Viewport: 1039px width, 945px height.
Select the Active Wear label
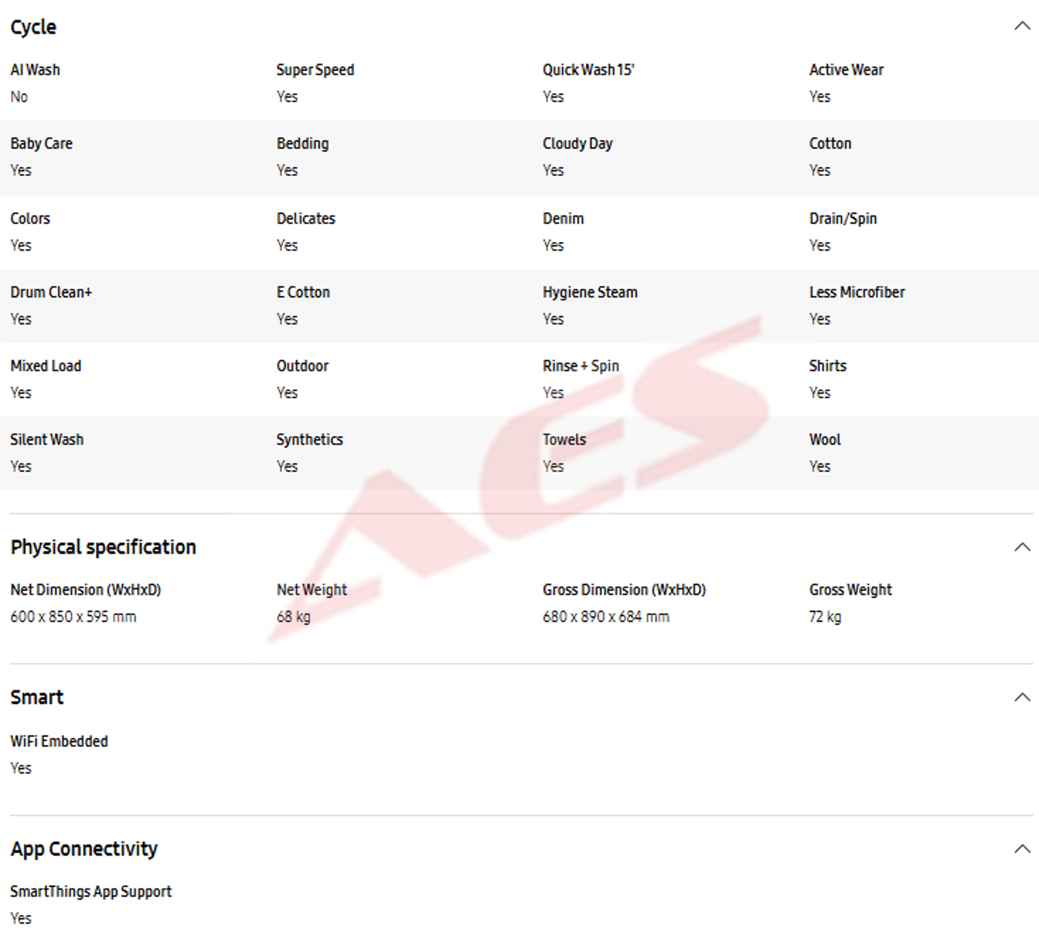click(x=846, y=70)
